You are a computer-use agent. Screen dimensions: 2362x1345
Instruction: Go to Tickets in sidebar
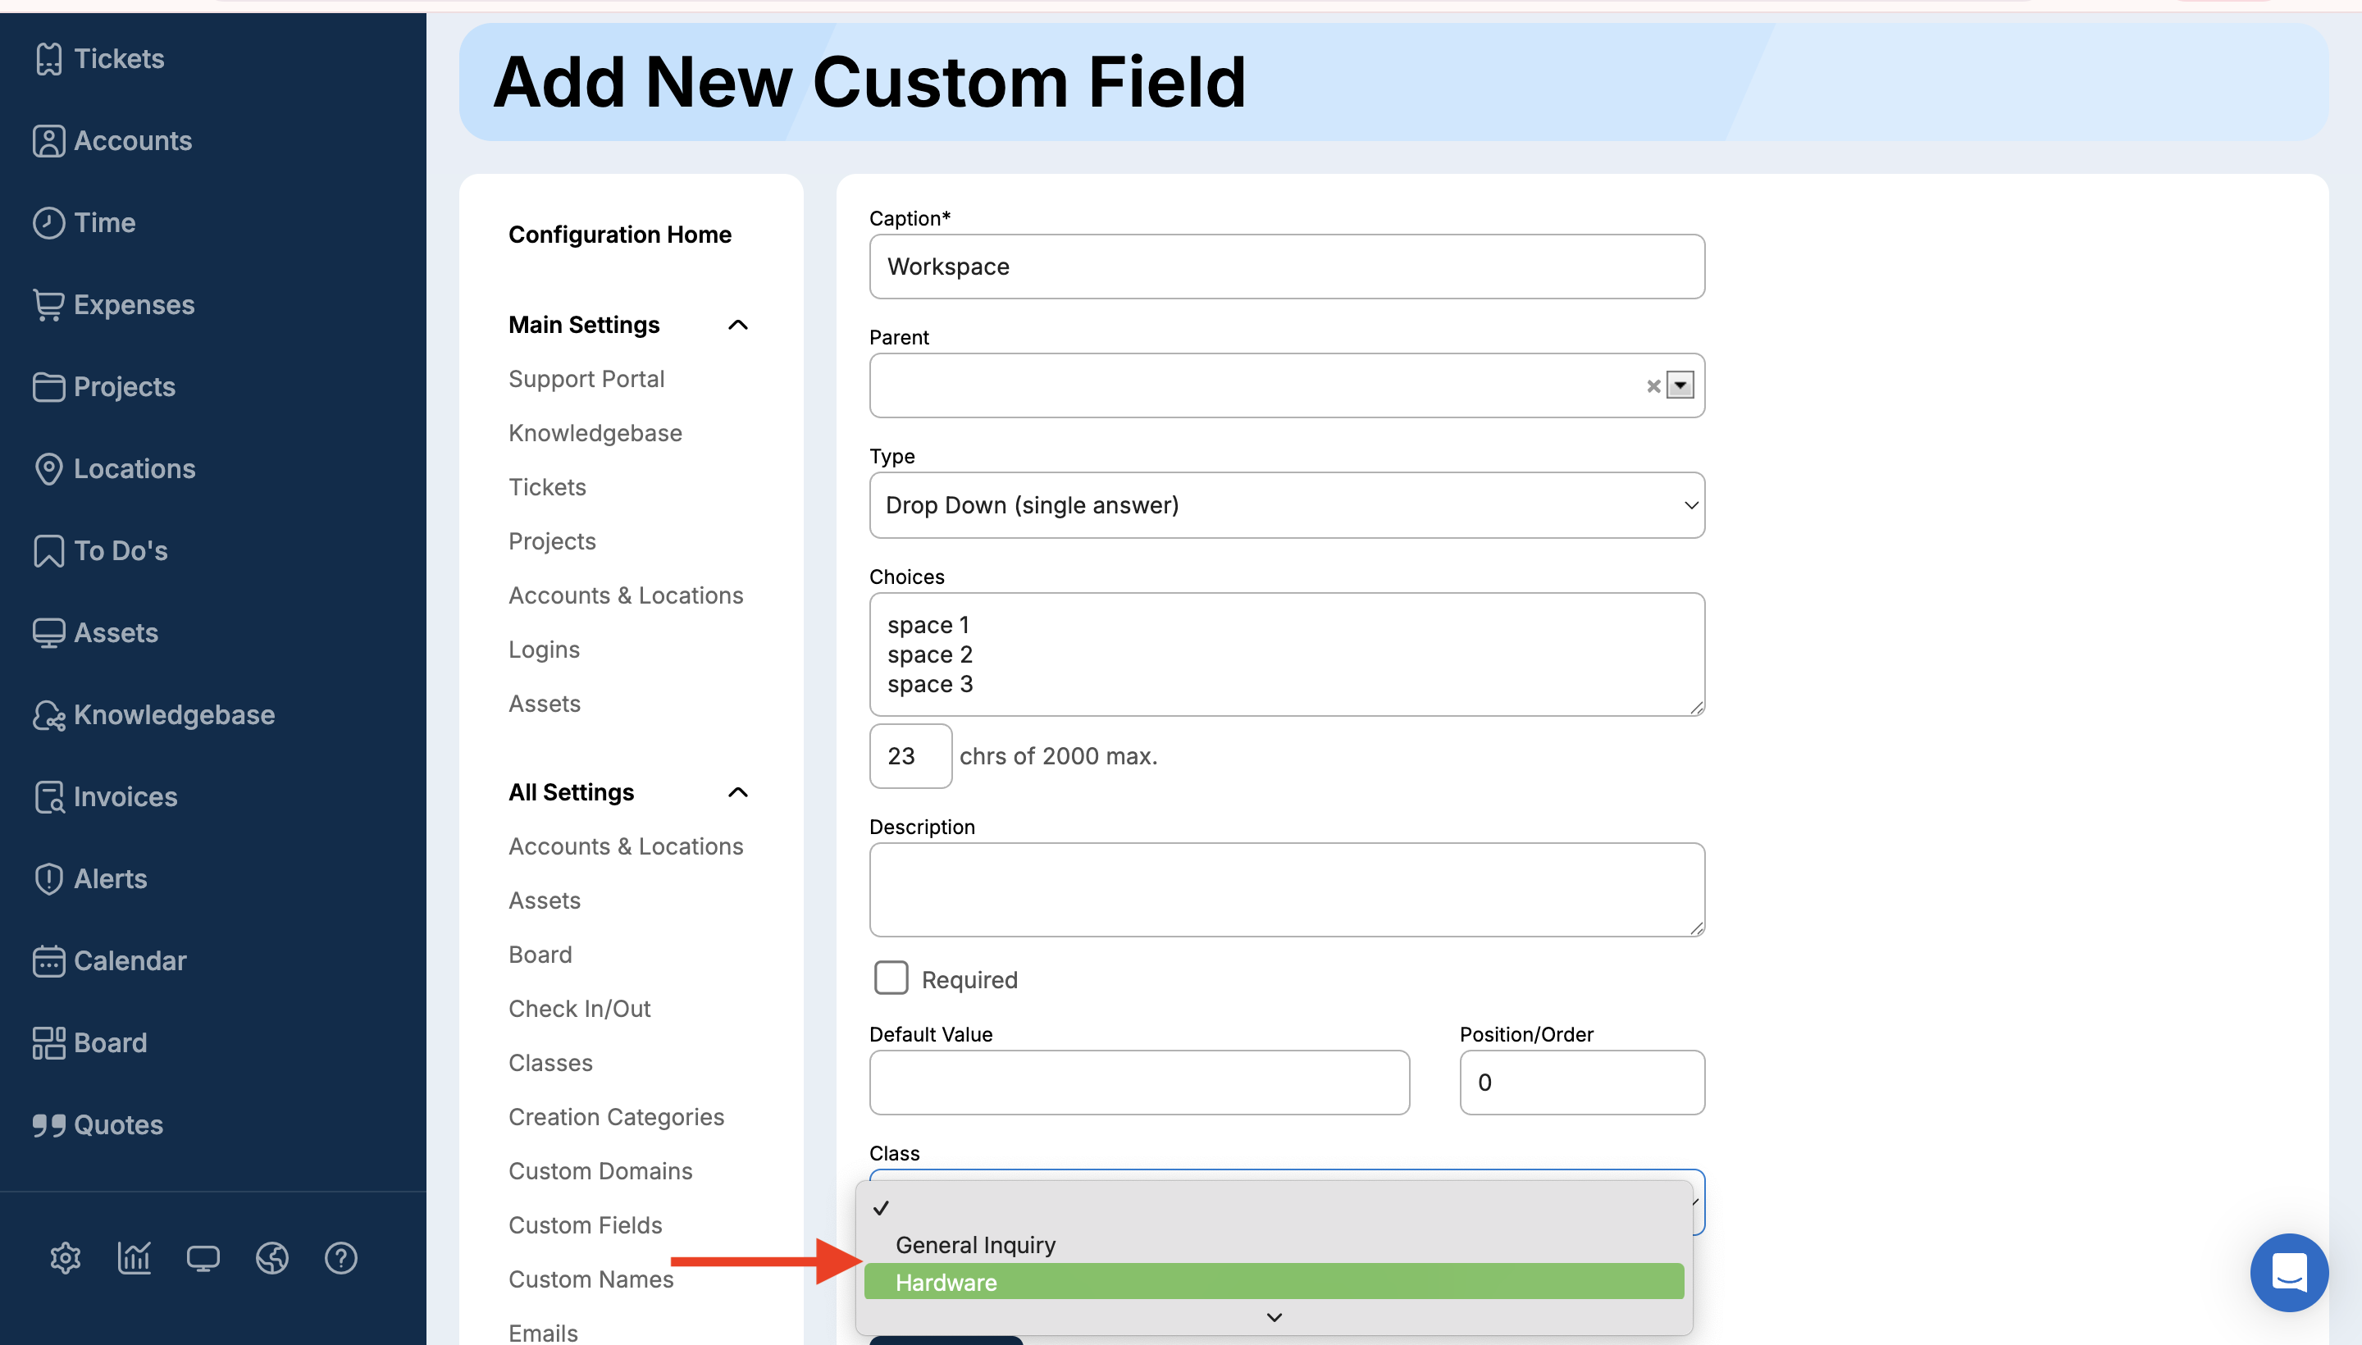tap(118, 59)
